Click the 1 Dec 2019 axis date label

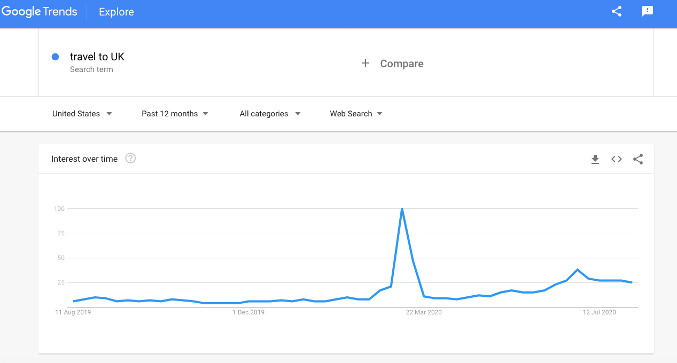(x=248, y=312)
